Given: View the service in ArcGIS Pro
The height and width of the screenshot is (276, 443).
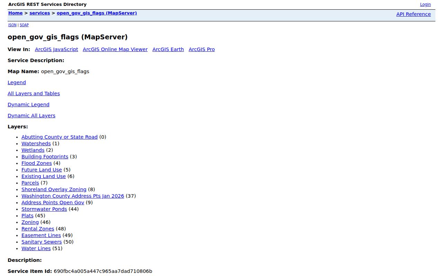Looking at the screenshot, I should point(202,49).
